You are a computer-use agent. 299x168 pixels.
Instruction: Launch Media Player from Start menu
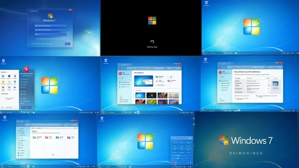pyautogui.click(x=9, y=77)
